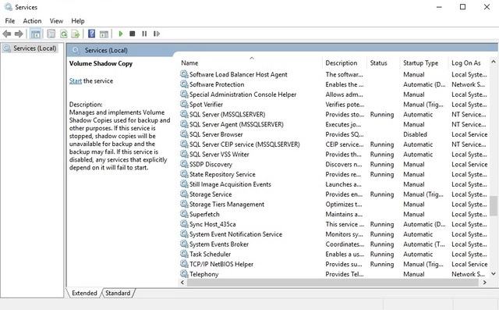Select gear icon of Telephony service
Viewport: 499px width, 310px height.
click(184, 273)
